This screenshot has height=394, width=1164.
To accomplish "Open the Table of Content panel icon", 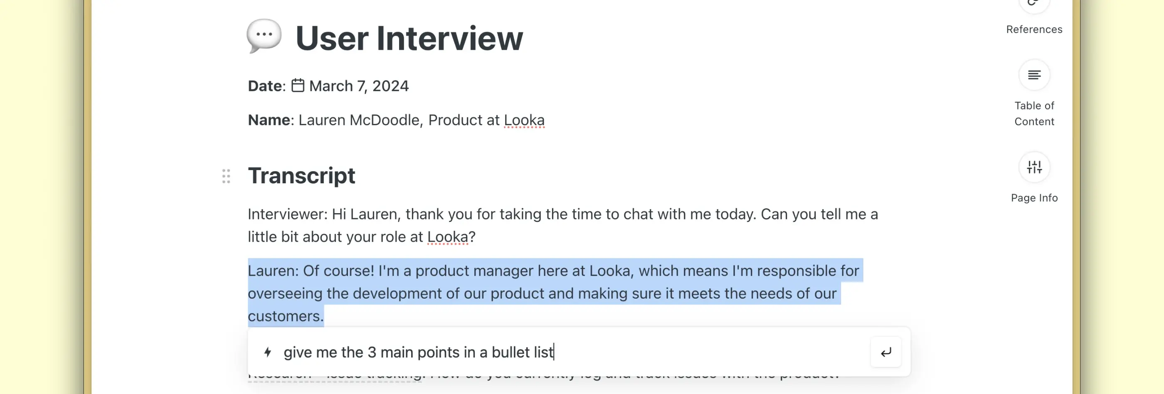I will pyautogui.click(x=1034, y=75).
